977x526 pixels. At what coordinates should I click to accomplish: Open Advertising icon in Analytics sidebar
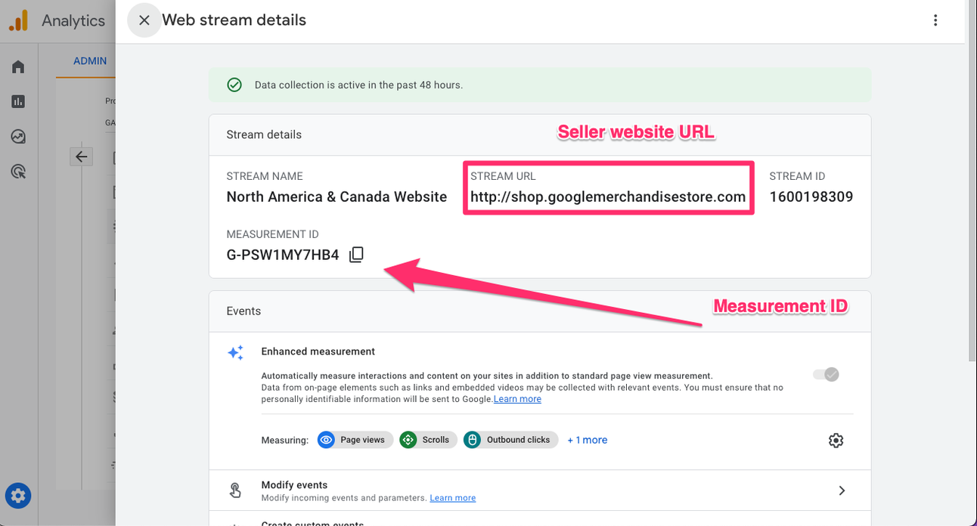pos(18,172)
